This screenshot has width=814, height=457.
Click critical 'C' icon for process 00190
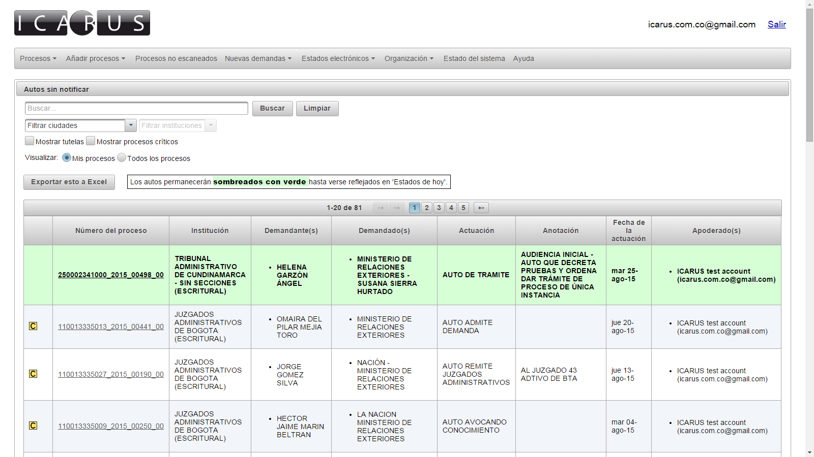33,374
